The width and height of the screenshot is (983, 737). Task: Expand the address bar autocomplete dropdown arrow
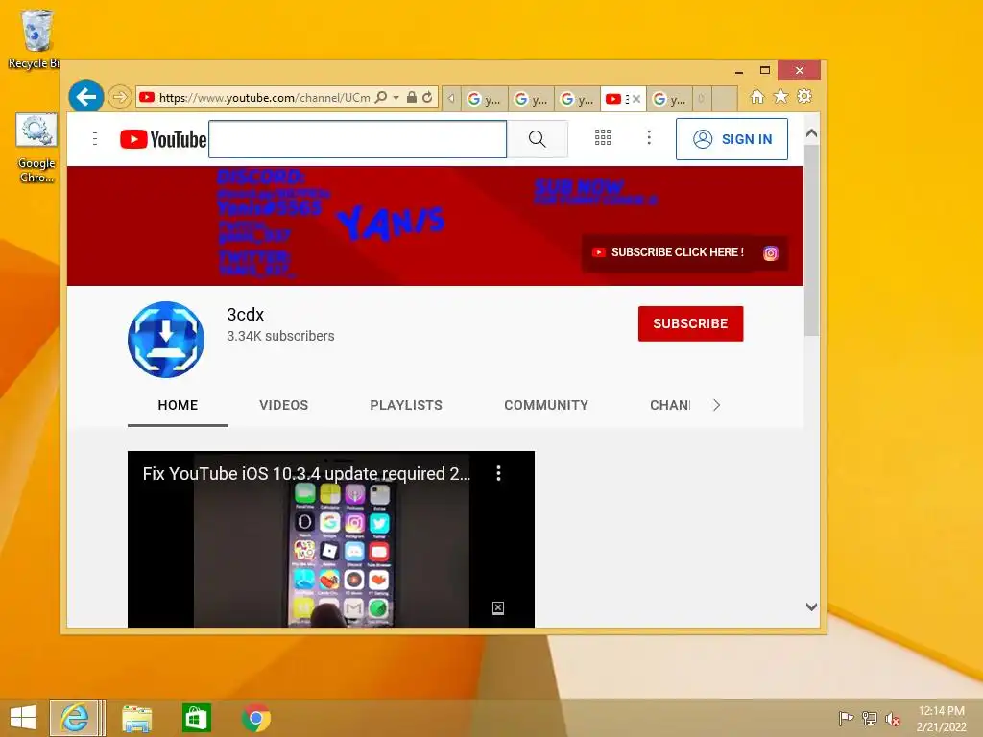pyautogui.click(x=396, y=97)
